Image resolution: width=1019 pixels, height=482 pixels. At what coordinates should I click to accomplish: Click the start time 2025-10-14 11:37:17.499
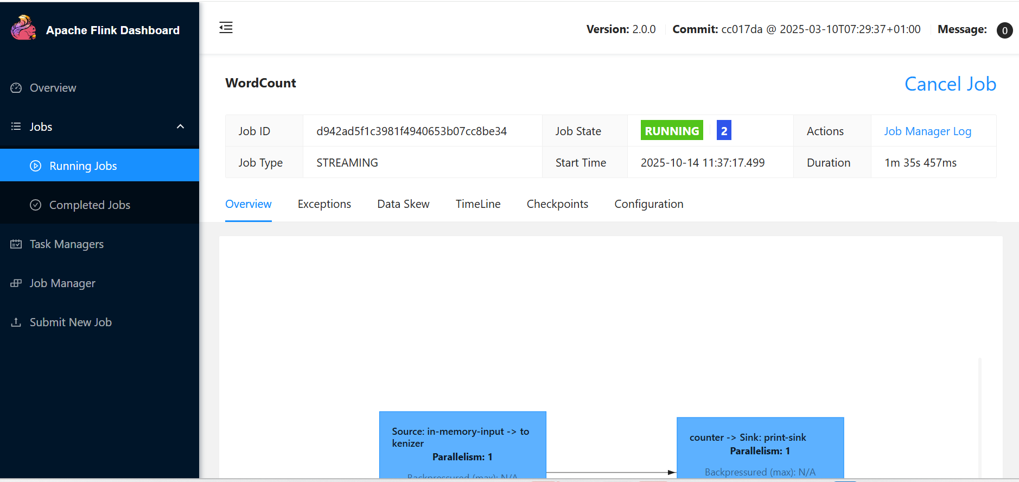point(703,163)
